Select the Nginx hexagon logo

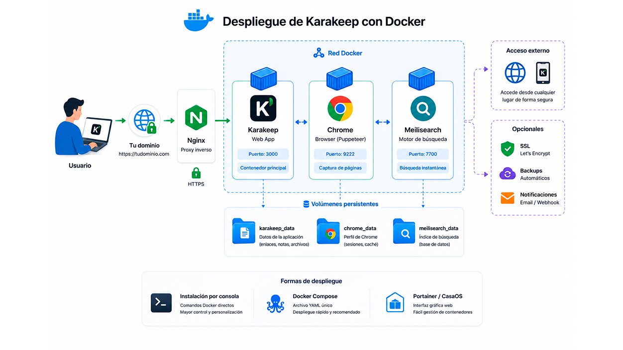[x=196, y=118]
